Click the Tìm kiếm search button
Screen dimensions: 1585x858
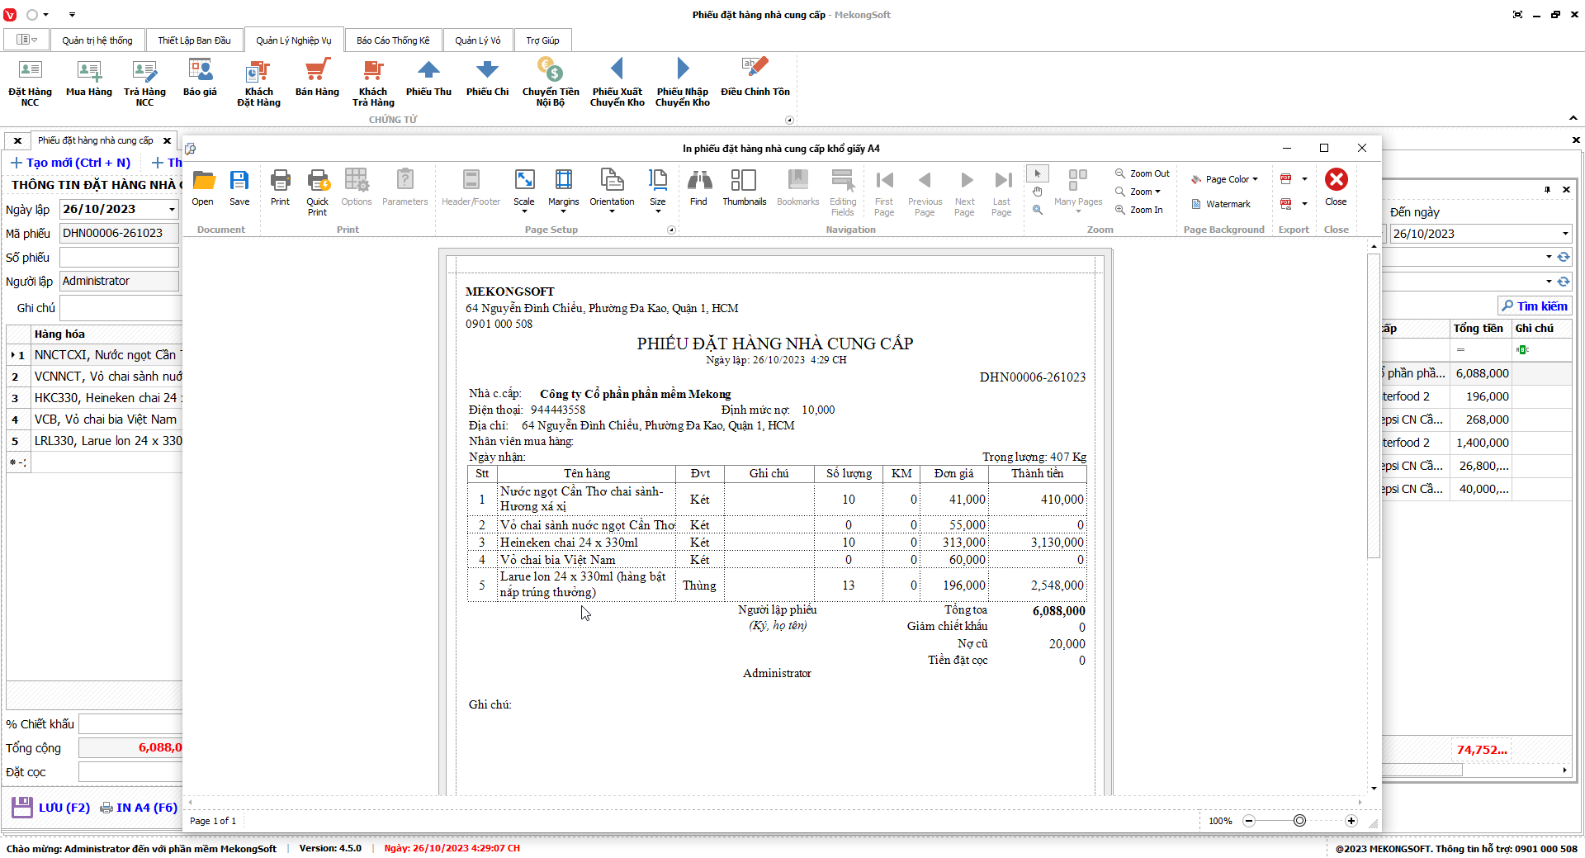tap(1534, 306)
